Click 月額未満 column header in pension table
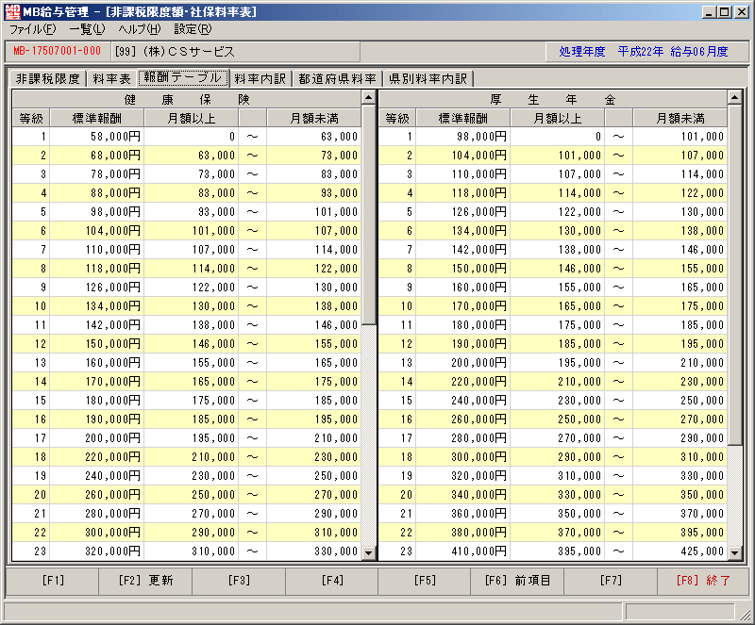 pos(679,119)
